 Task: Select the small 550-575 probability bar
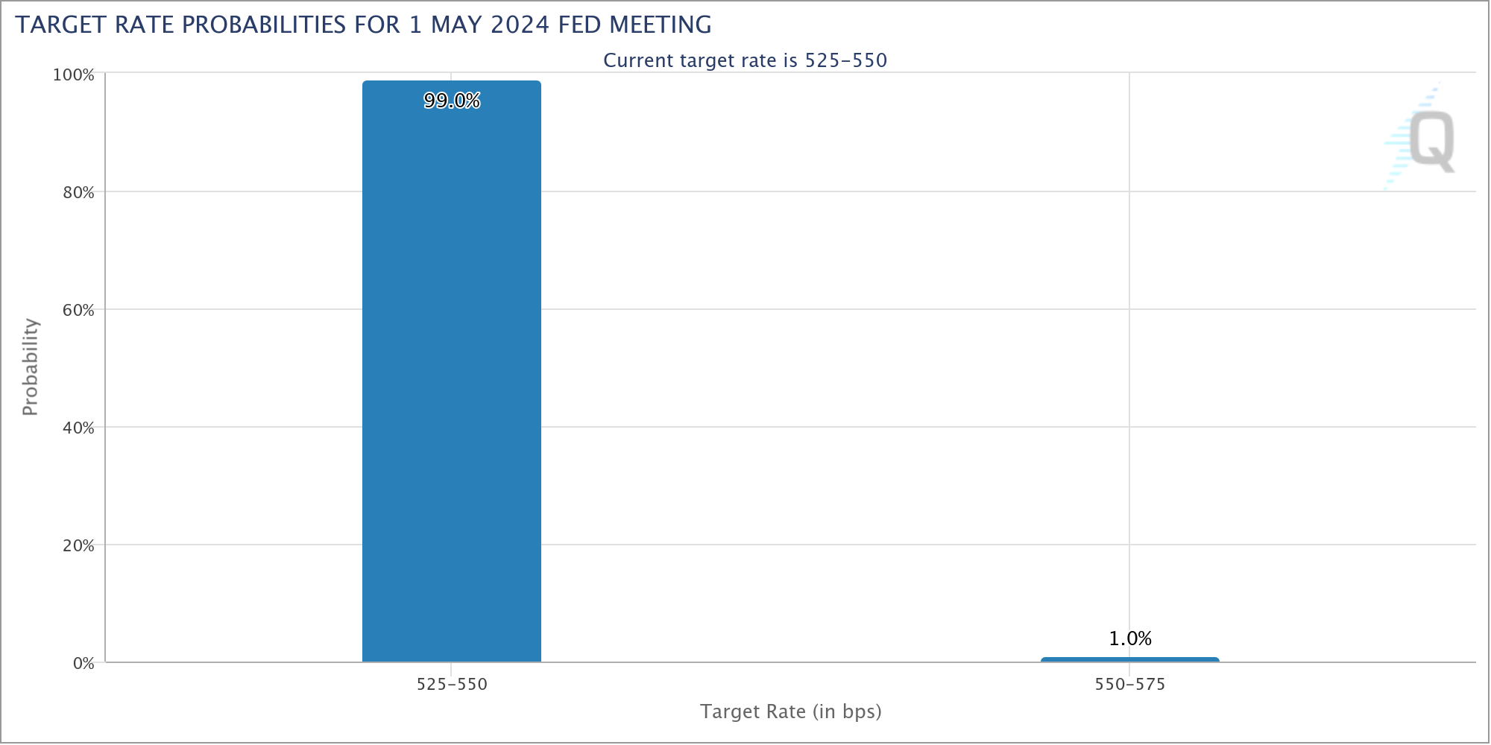[1130, 659]
